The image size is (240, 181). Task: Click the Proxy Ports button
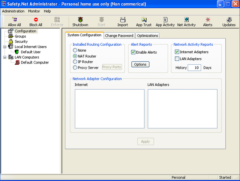click(112, 67)
